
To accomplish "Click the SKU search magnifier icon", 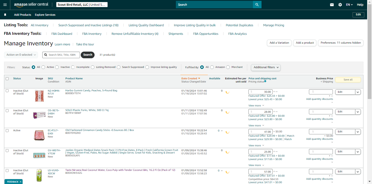I will (x=46, y=55).
